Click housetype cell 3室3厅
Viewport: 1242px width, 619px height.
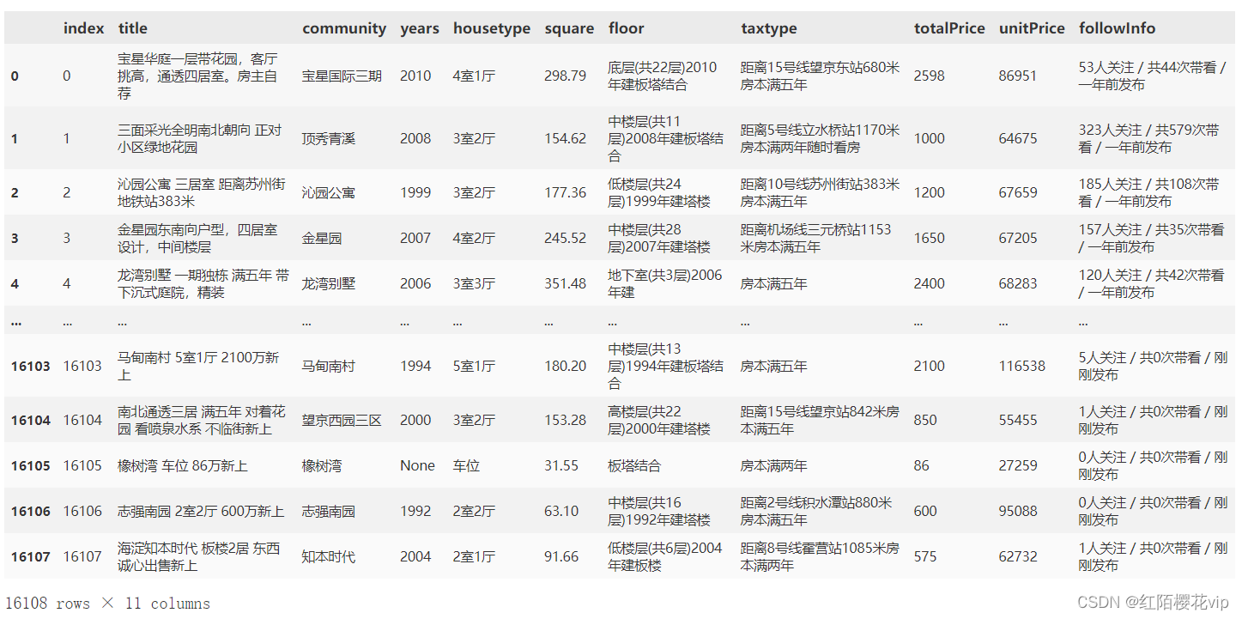click(474, 283)
